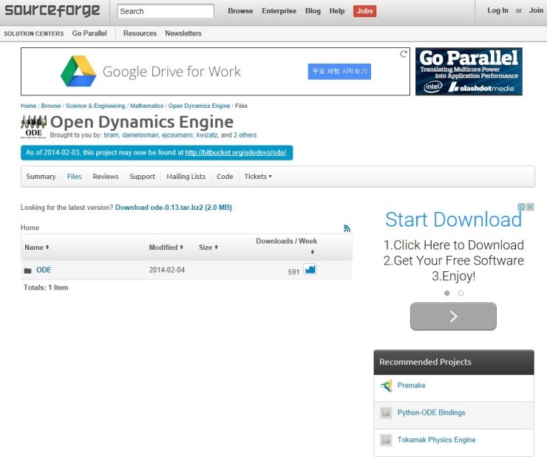Open the Mailing Lists tab
Image resolution: width=547 pixels, height=462 pixels.
click(186, 177)
